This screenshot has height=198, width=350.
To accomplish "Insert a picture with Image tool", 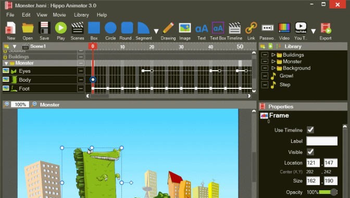I will pos(185,28).
